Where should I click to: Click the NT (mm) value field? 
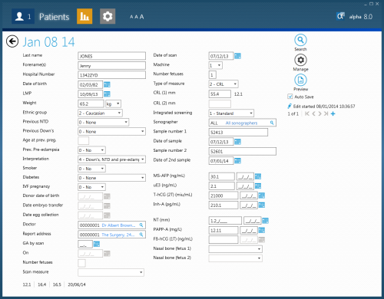[225, 221]
